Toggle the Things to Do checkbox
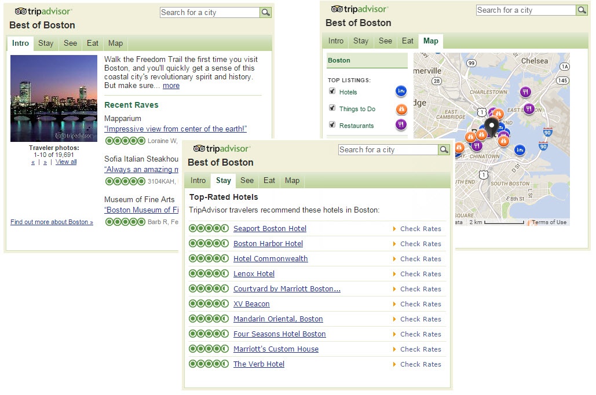Viewport: 596px width, 395px height. (332, 108)
